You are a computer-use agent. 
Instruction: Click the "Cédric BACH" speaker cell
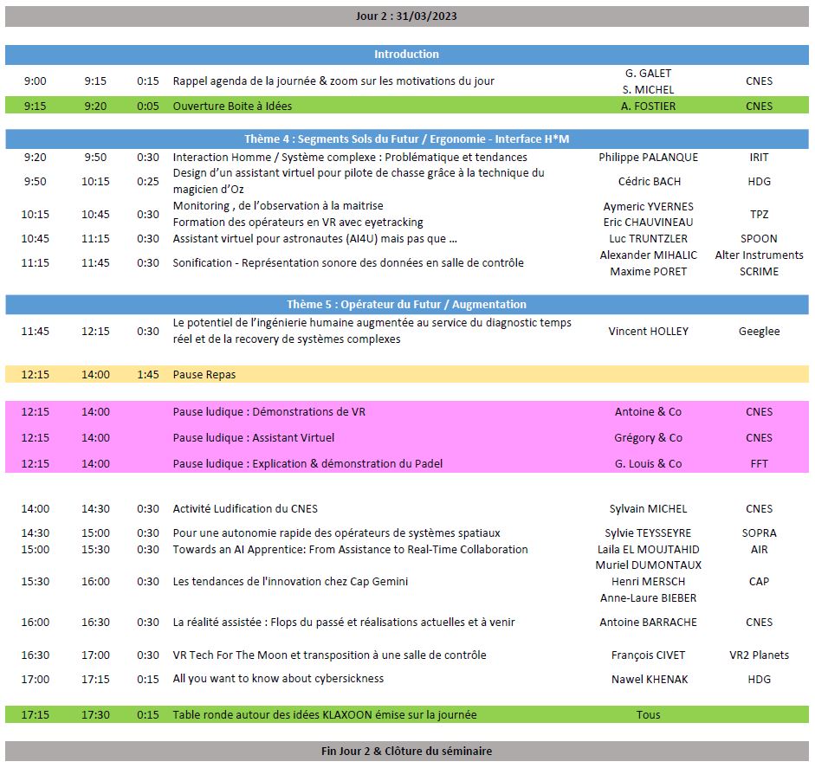[x=649, y=182]
